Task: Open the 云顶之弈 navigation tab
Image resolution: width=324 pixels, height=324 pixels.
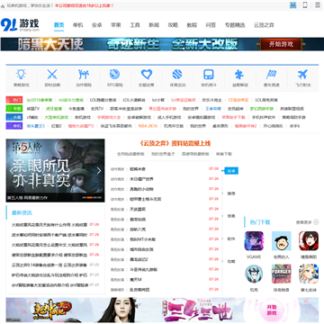Action: [x=264, y=25]
